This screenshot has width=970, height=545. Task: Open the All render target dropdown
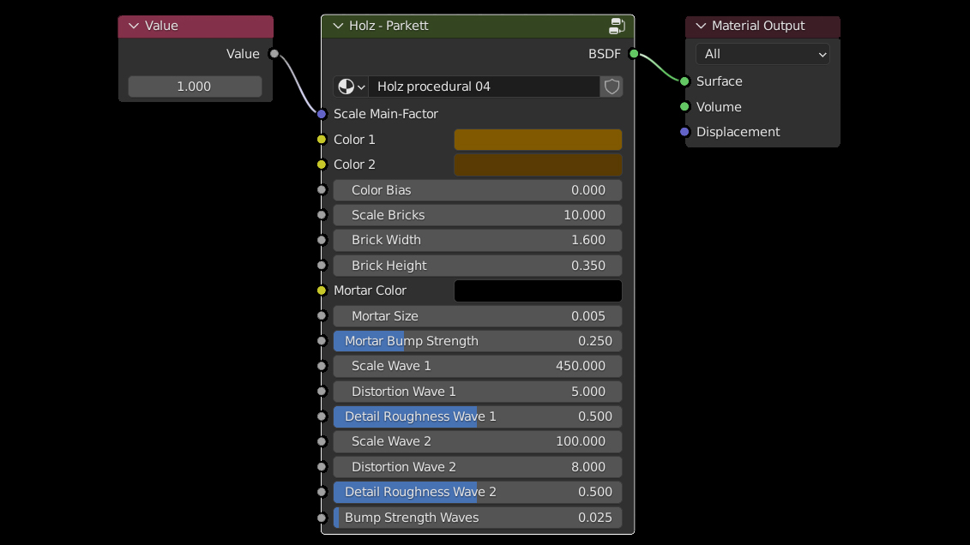[x=762, y=54]
